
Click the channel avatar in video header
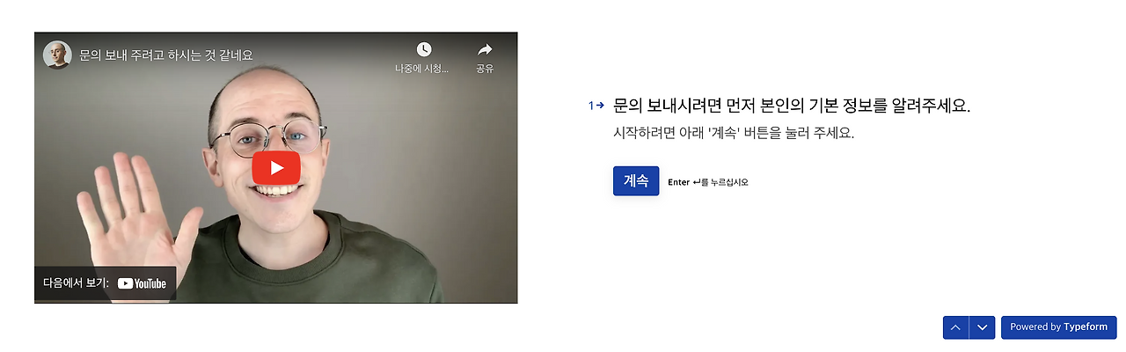pos(57,55)
